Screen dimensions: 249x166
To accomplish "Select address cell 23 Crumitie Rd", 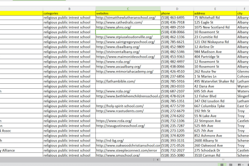I will 215,37.
